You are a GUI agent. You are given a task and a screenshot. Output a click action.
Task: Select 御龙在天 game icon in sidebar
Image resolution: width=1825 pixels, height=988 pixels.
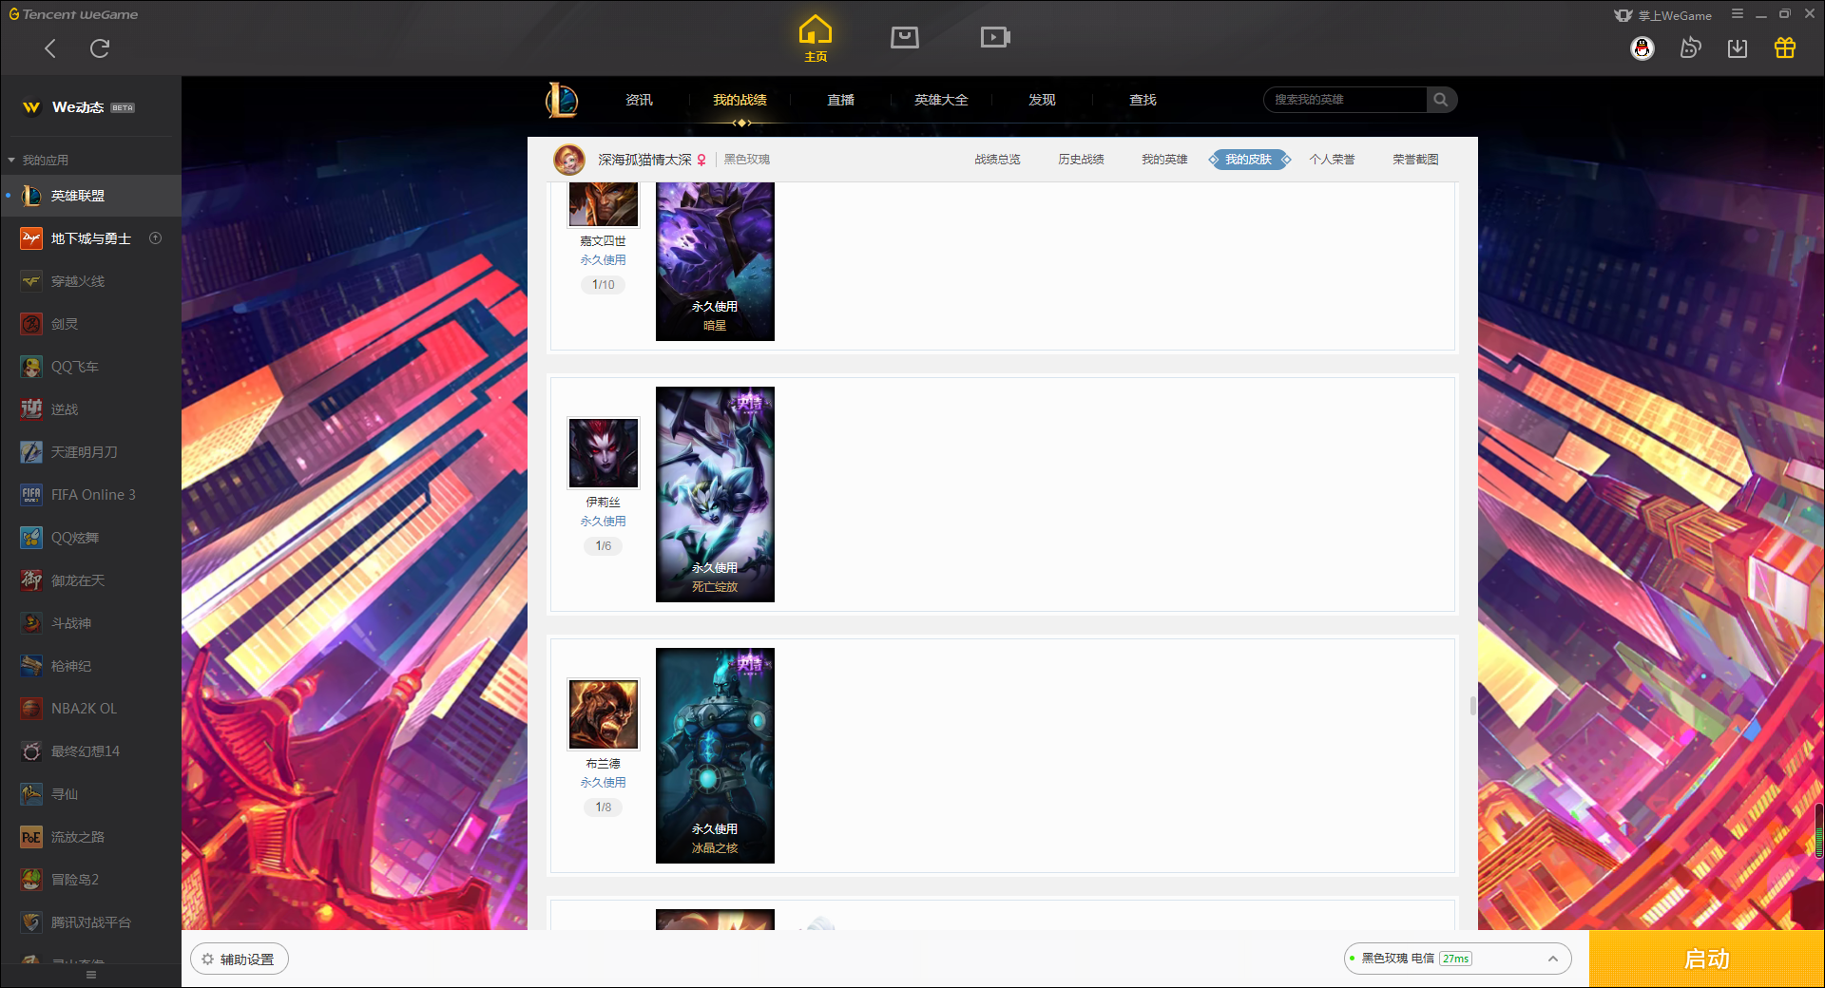pos(31,580)
